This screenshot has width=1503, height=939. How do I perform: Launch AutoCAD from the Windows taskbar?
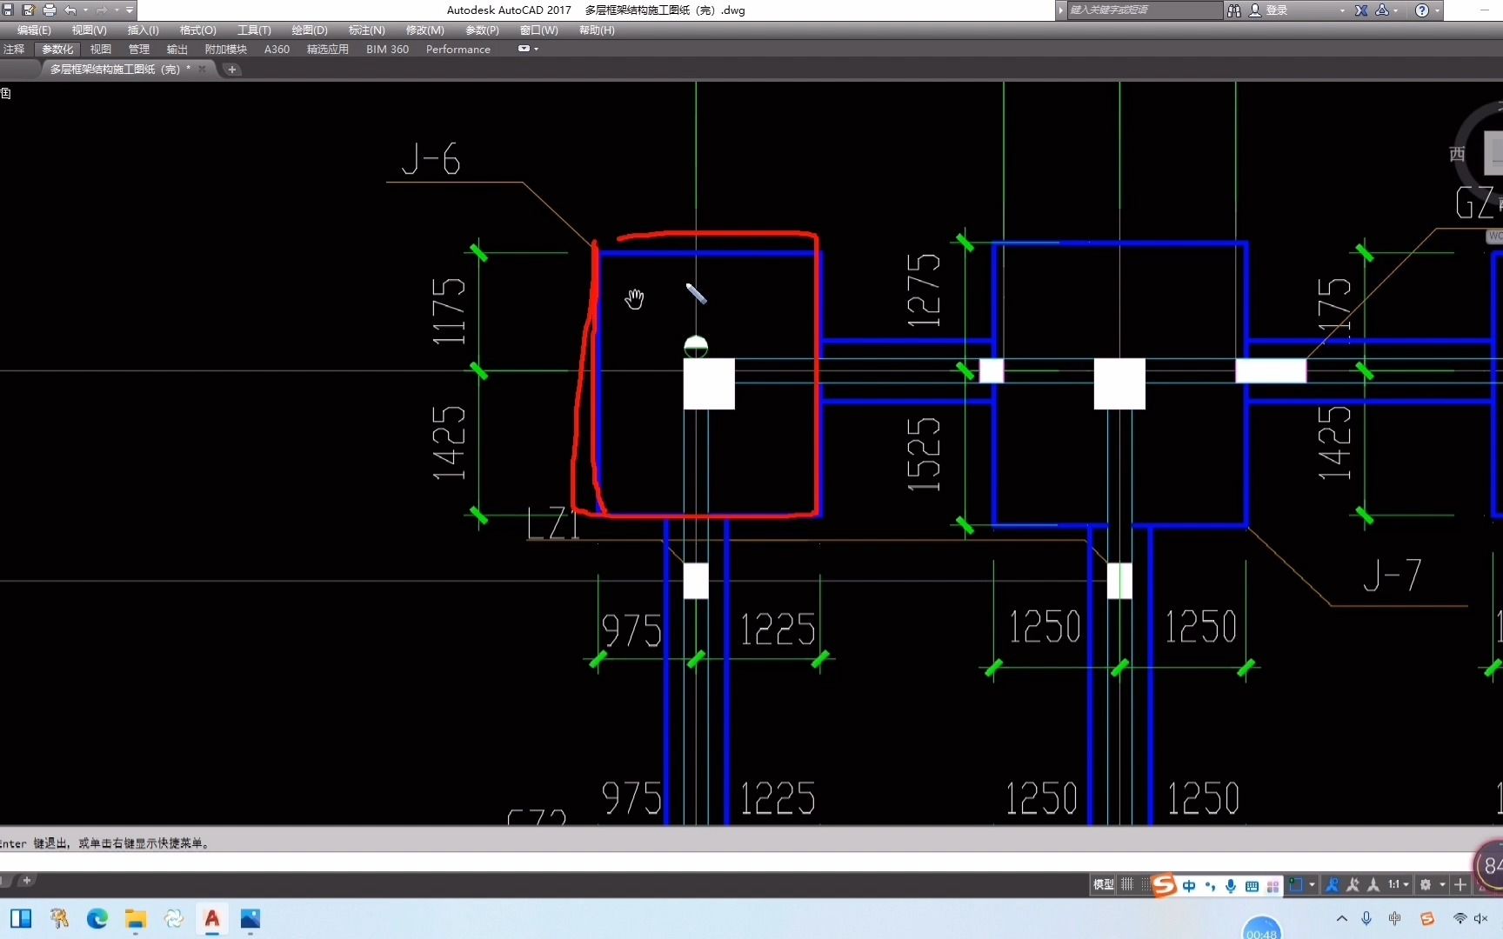tap(211, 919)
